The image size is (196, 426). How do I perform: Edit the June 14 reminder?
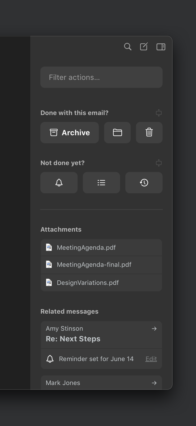pyautogui.click(x=151, y=359)
